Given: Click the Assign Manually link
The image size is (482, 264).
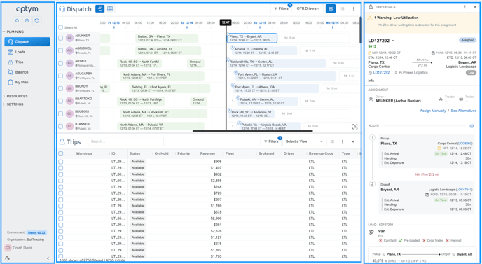Looking at the screenshot, I should click(x=433, y=111).
